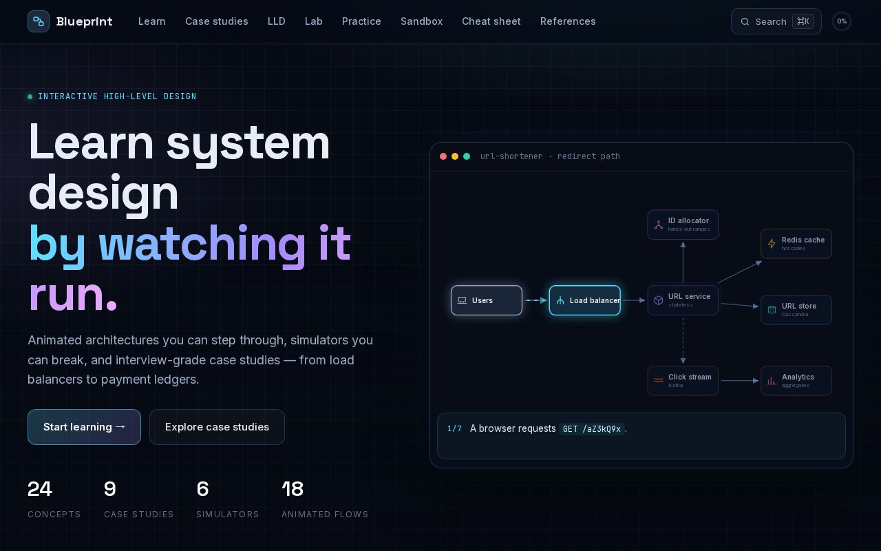Image resolution: width=881 pixels, height=551 pixels.
Task: Click the Blueprint brand name
Action: click(x=85, y=21)
